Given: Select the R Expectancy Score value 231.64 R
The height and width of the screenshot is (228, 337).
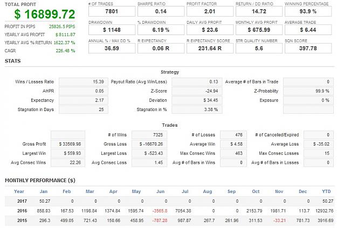Looking at the screenshot, I should (210, 49).
